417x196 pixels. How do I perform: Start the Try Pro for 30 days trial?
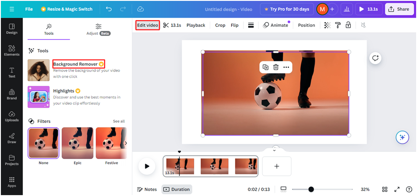287,9
